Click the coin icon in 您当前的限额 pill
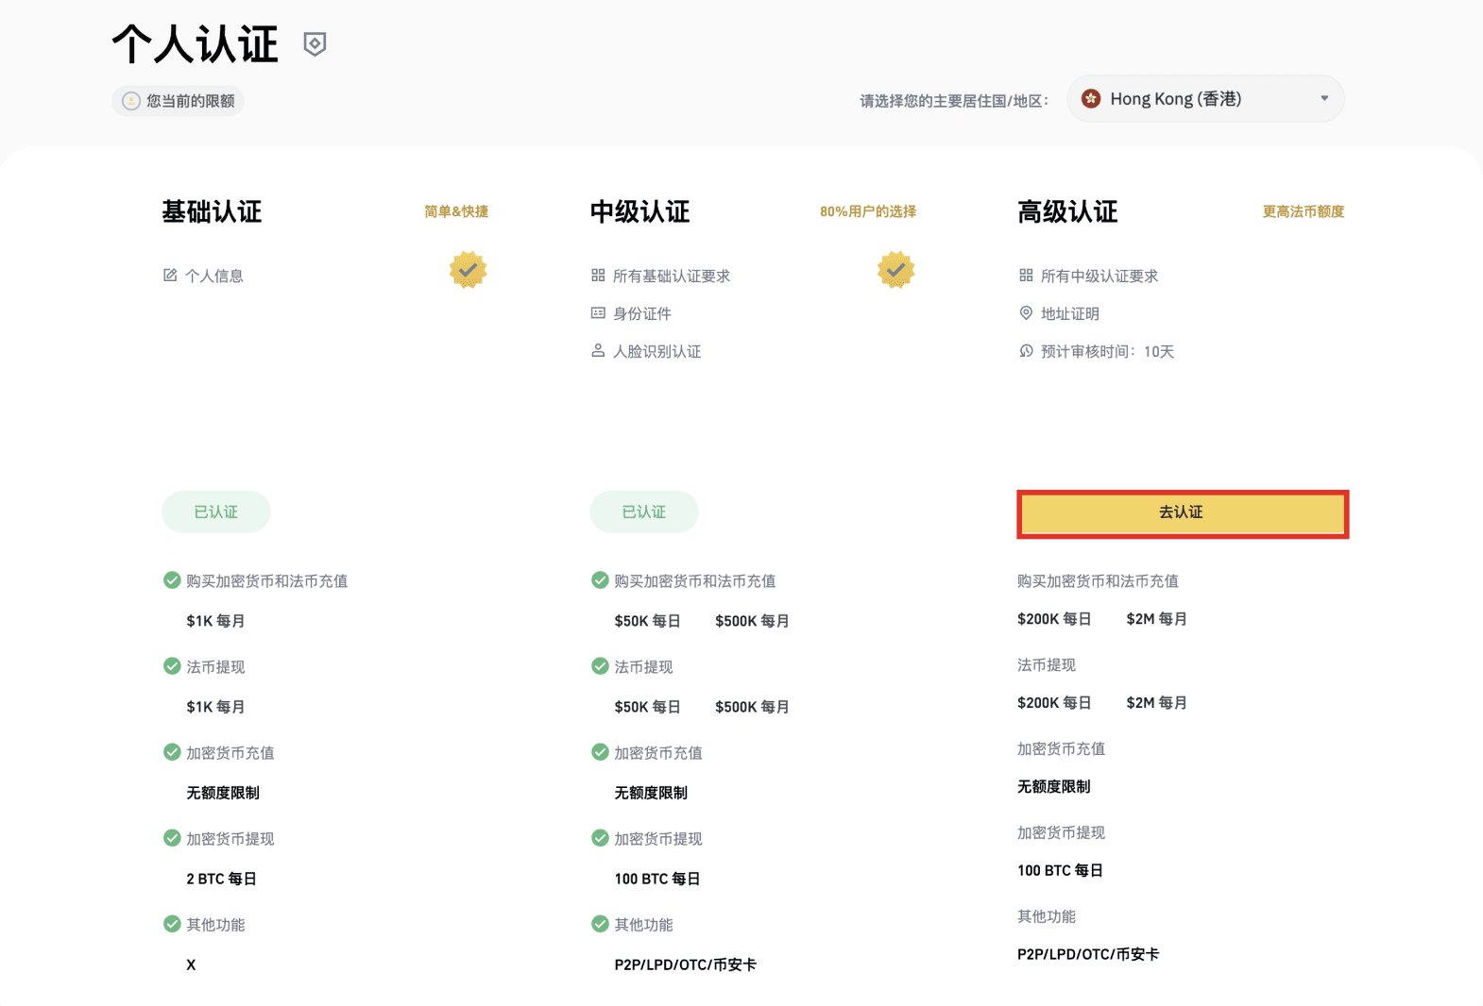 pos(131,101)
